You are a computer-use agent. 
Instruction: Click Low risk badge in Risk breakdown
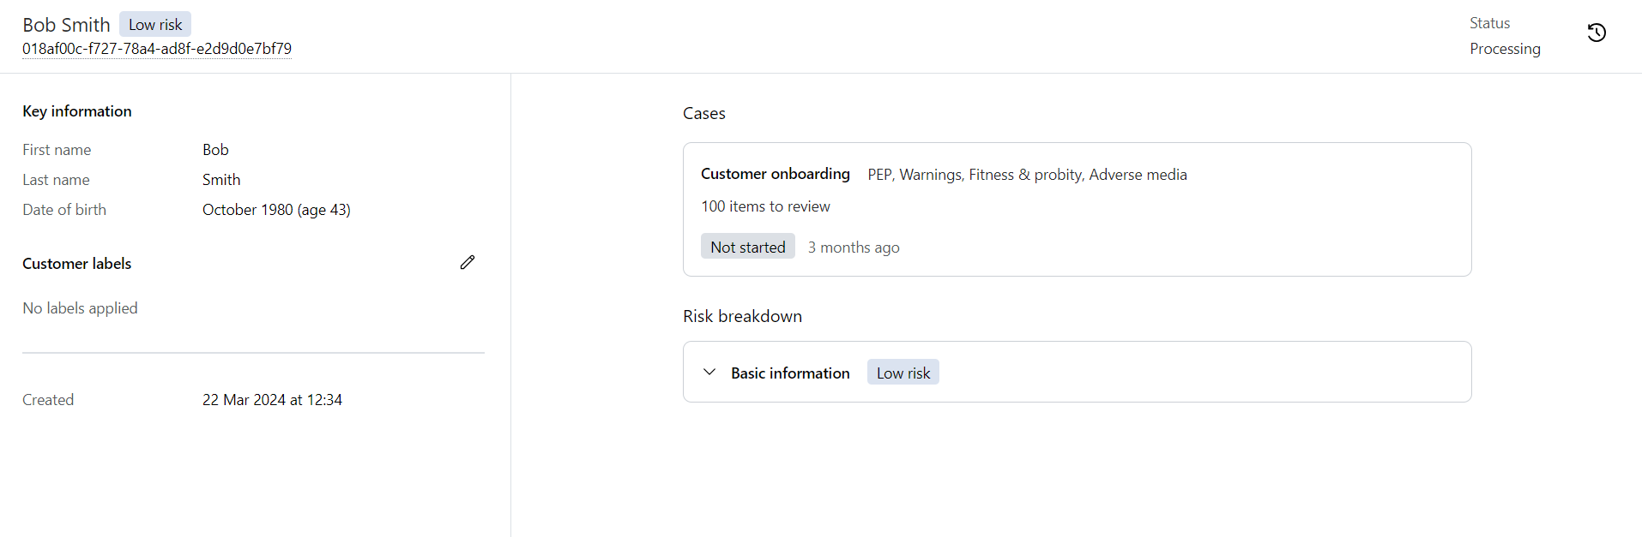[x=902, y=373]
